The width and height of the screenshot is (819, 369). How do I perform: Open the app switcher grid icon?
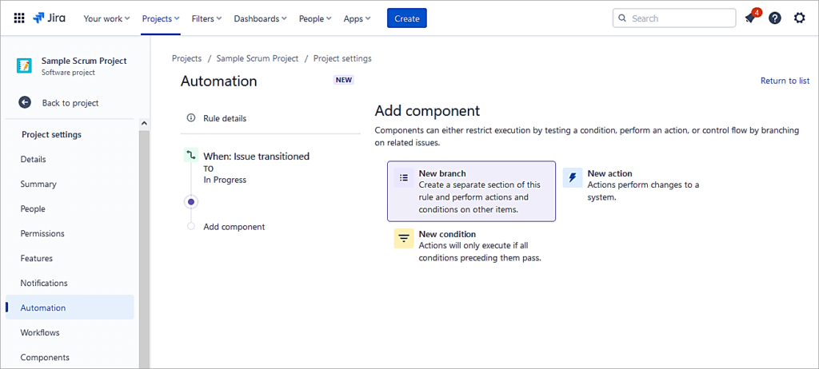(x=19, y=18)
